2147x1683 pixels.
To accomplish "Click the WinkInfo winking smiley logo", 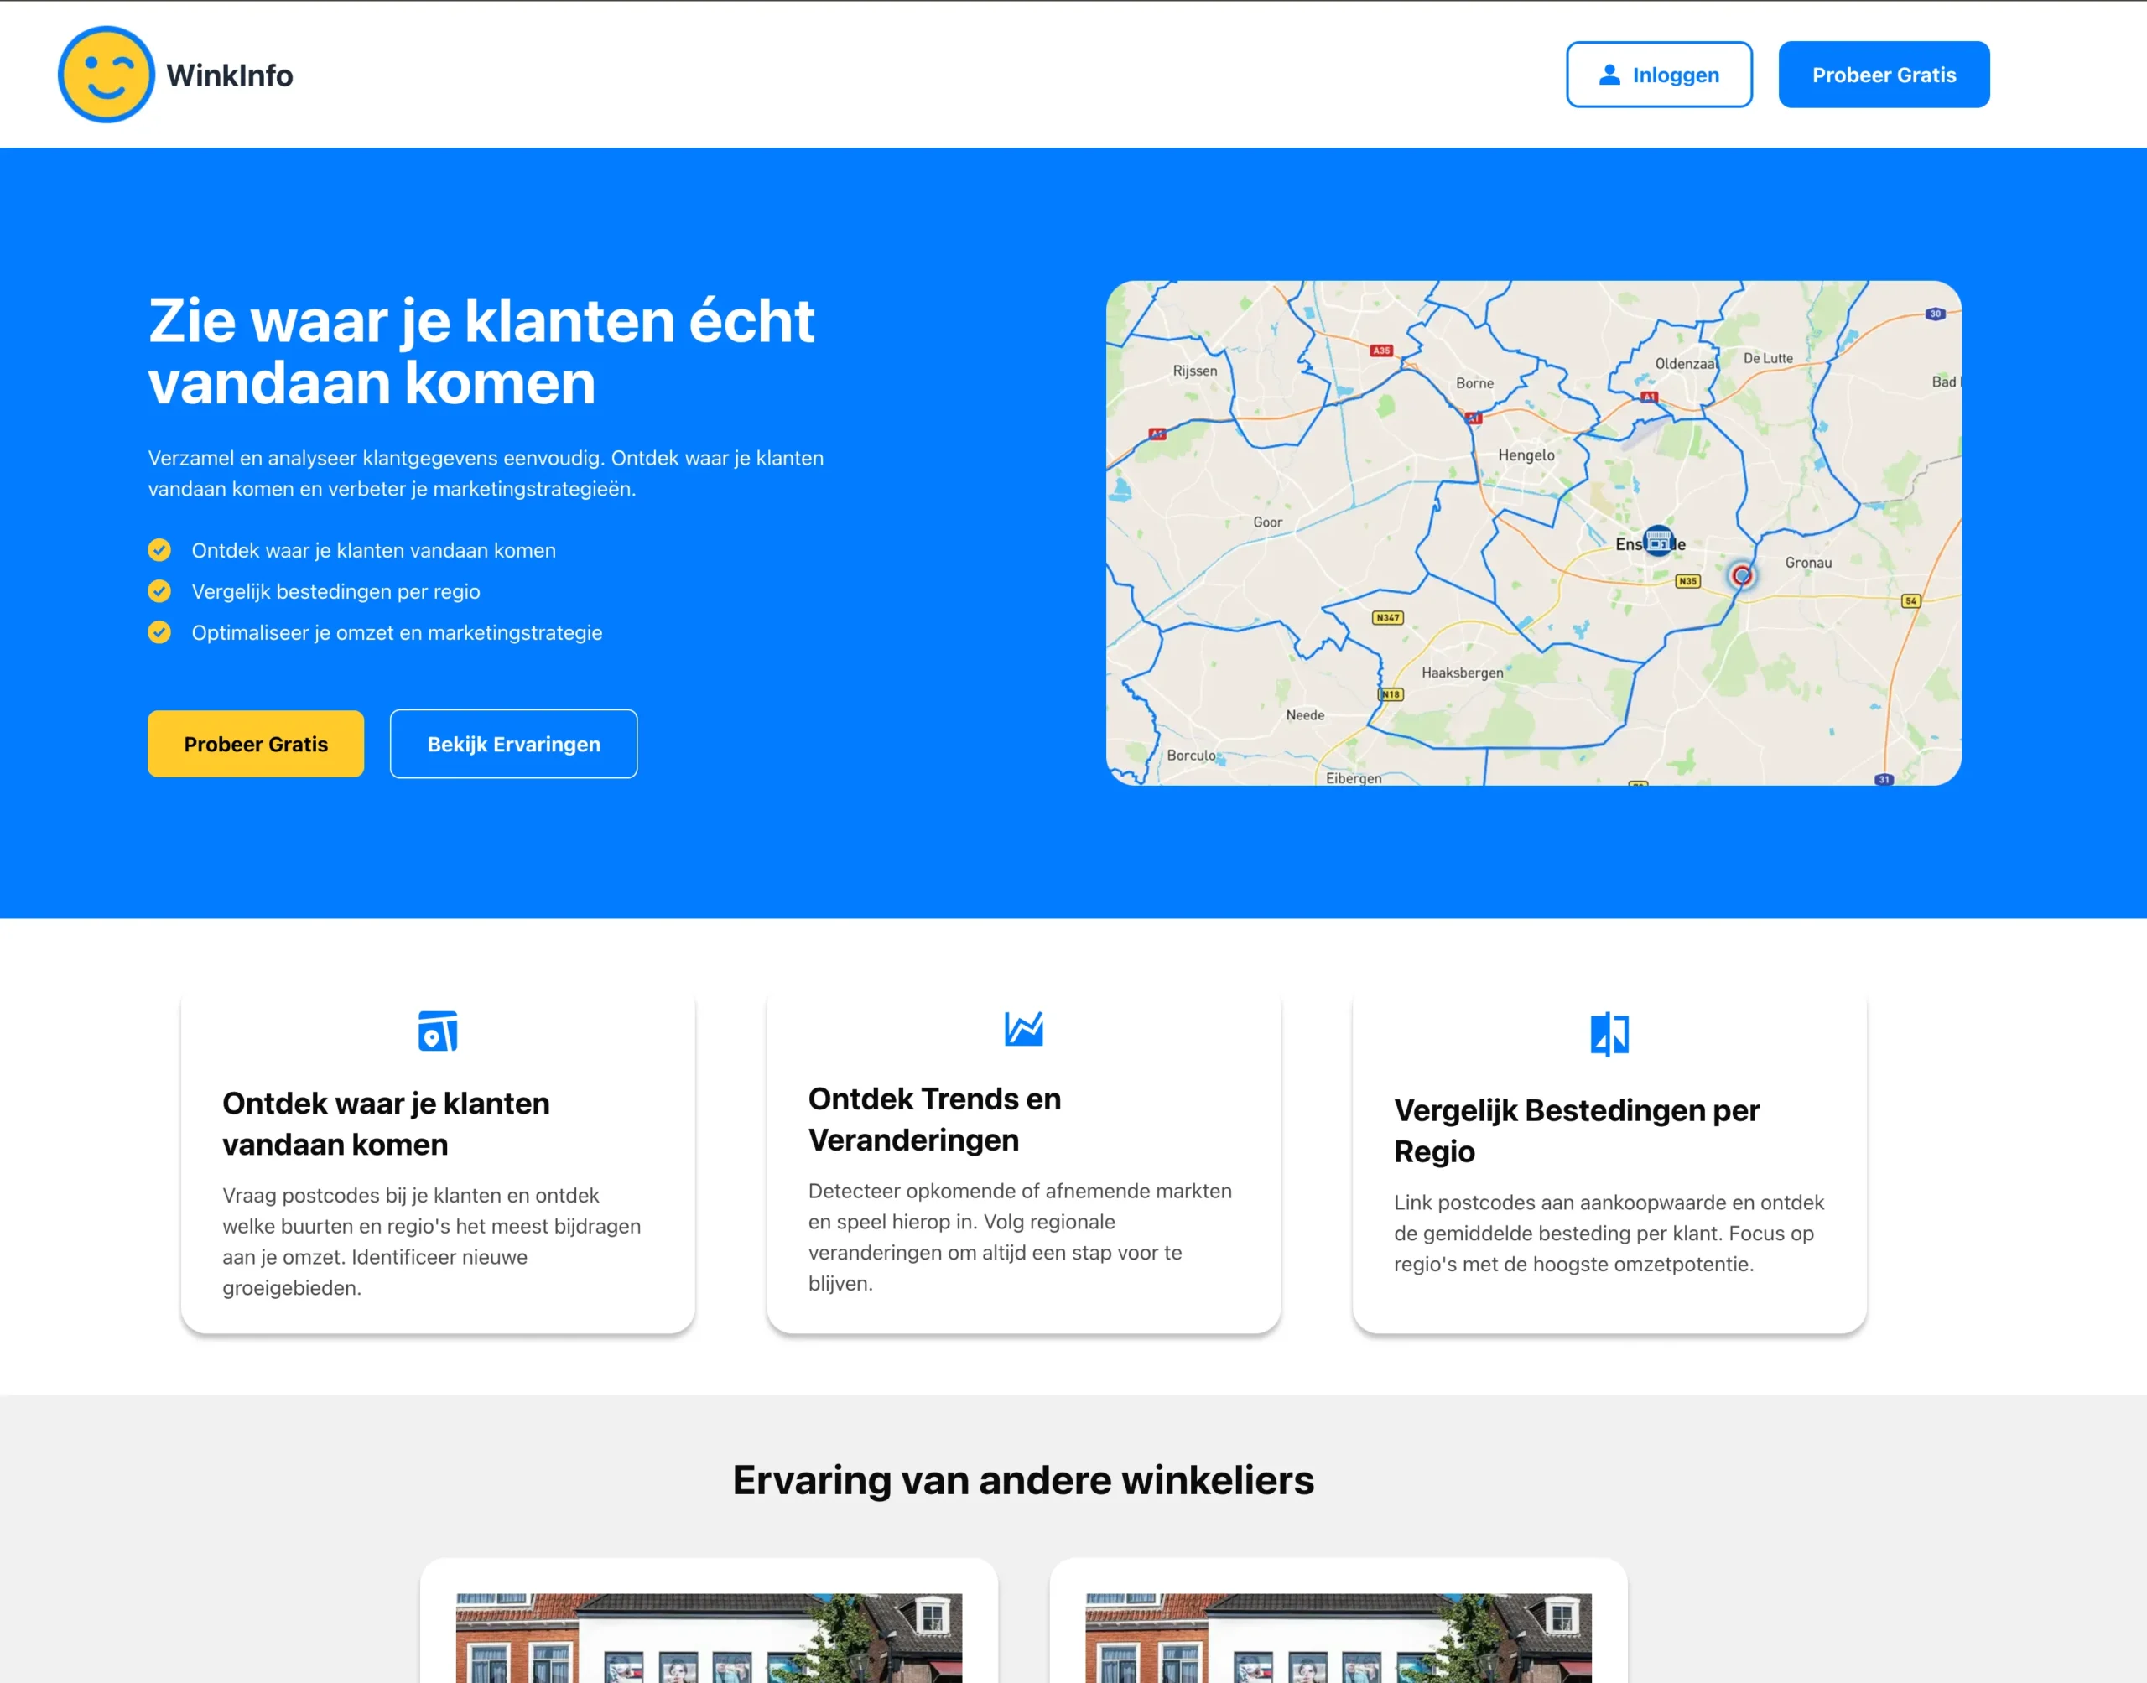I will tap(107, 75).
